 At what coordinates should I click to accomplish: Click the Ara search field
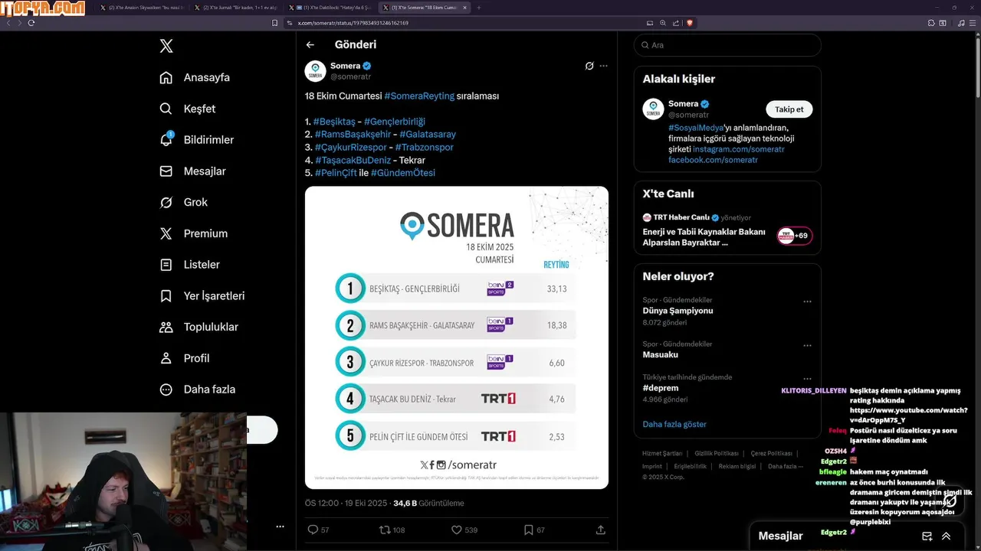(727, 45)
